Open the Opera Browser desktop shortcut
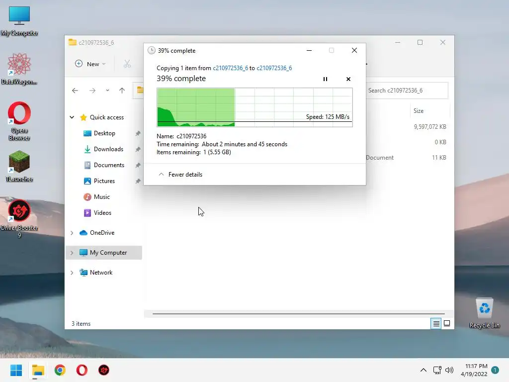This screenshot has width=509, height=382. (x=19, y=121)
